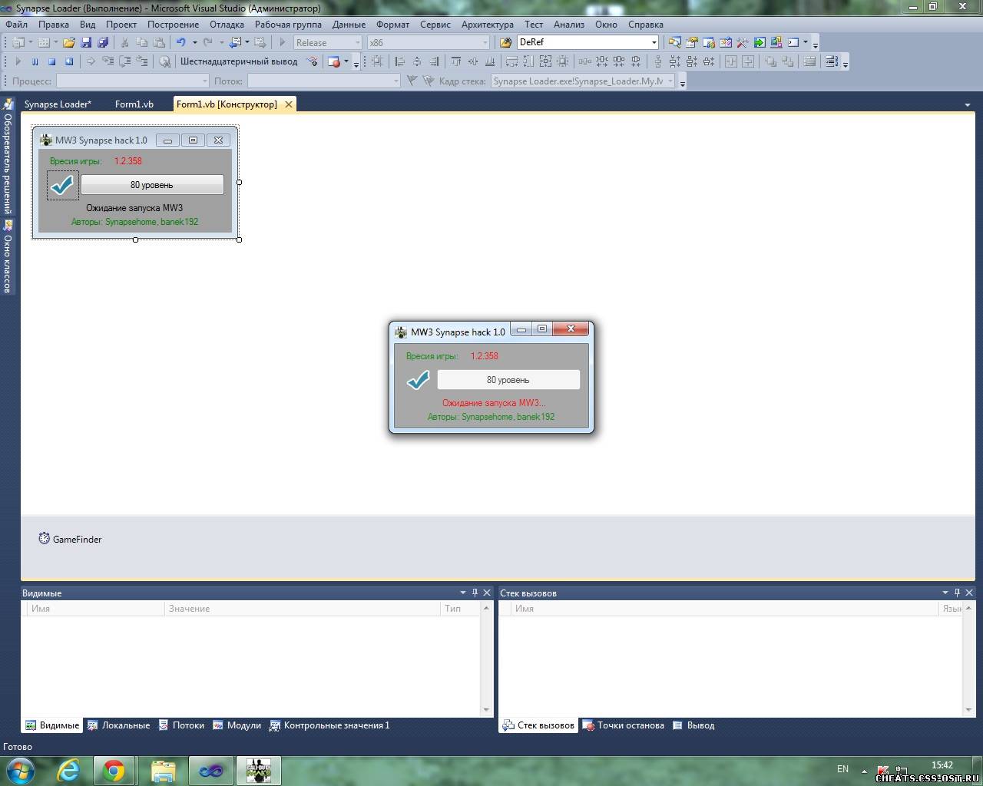Screen dimensions: 983x786
Task: Click the Undo arrow icon
Action: [180, 43]
